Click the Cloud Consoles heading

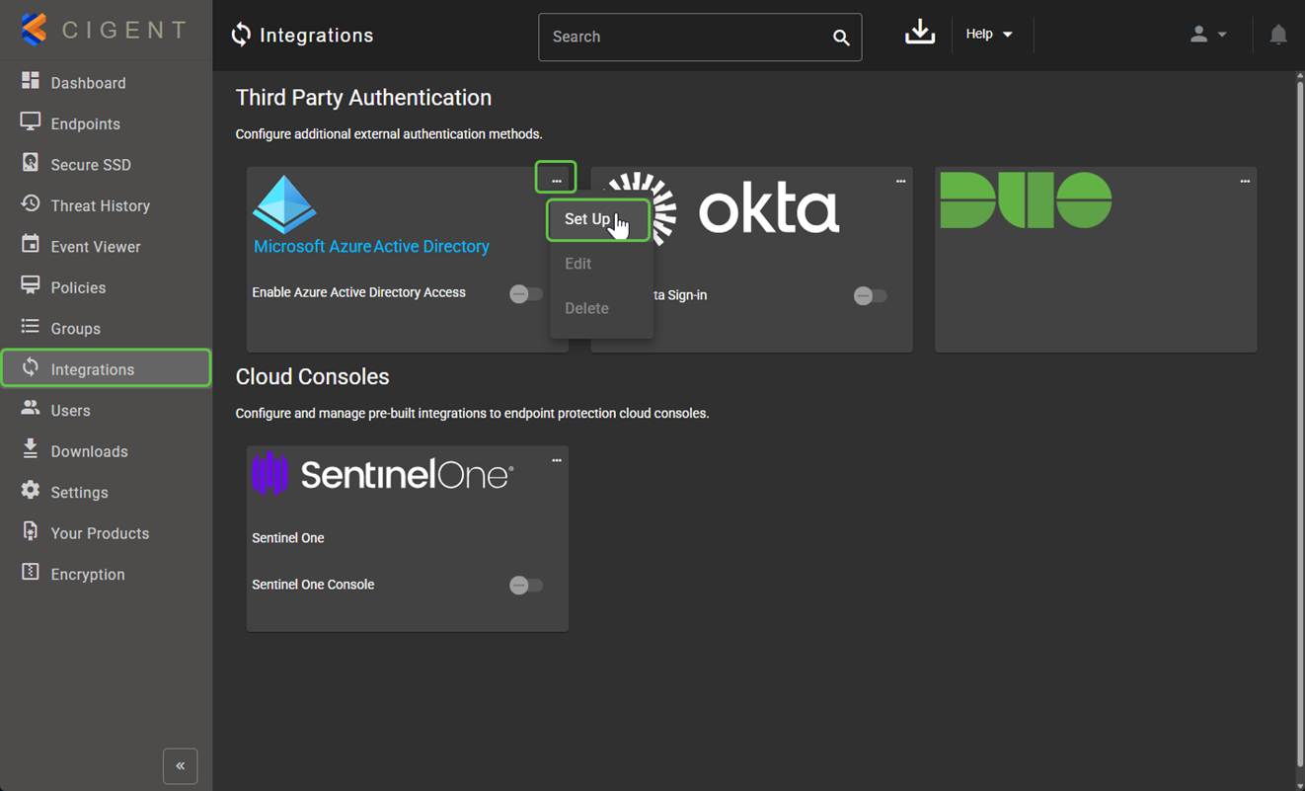pyautogui.click(x=312, y=377)
